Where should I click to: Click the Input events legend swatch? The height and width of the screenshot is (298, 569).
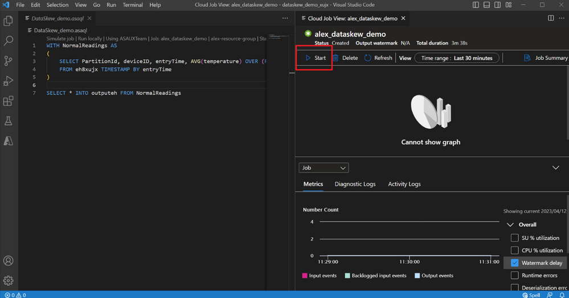[305, 276]
